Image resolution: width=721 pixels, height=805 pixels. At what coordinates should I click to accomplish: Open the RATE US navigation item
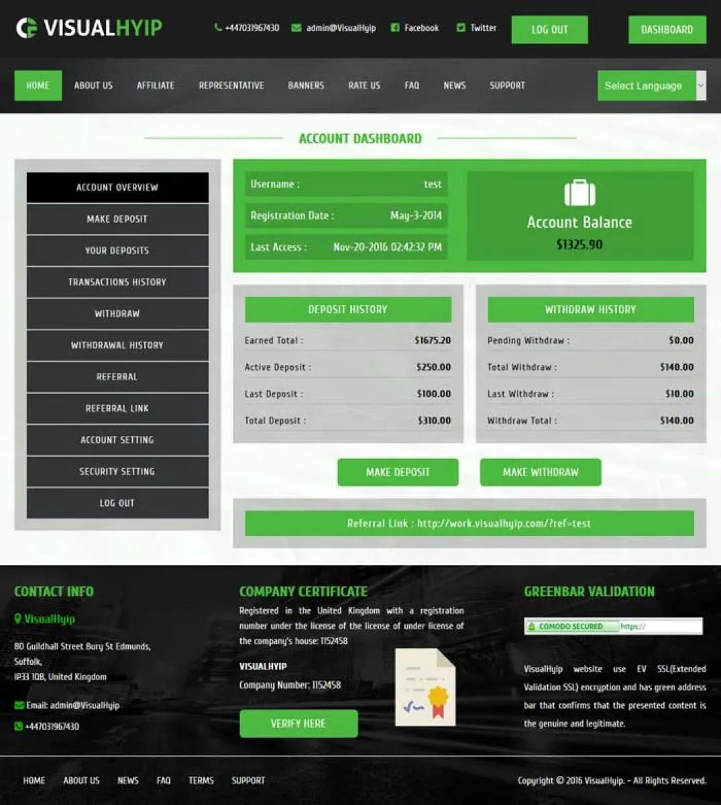(364, 85)
